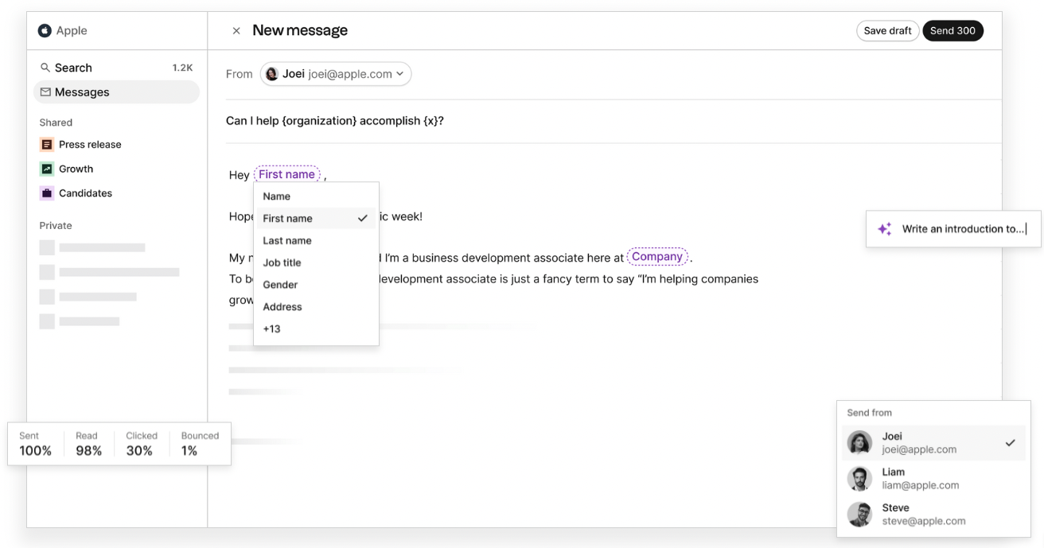Click the purple Candidates briefcase icon
The height and width of the screenshot is (548, 1044).
click(x=46, y=193)
